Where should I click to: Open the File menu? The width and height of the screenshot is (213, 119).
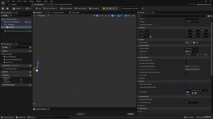tap(8, 1)
